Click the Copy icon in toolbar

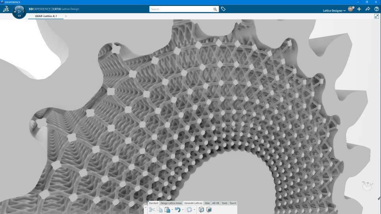160,209
